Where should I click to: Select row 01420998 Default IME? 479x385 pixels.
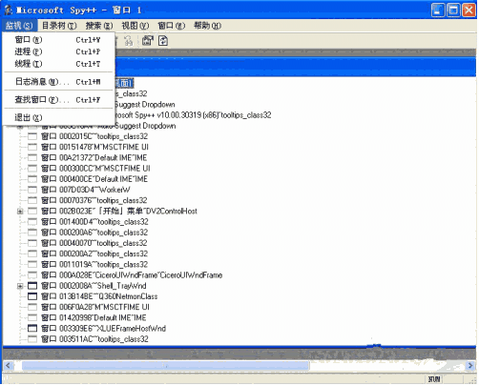[94, 318]
